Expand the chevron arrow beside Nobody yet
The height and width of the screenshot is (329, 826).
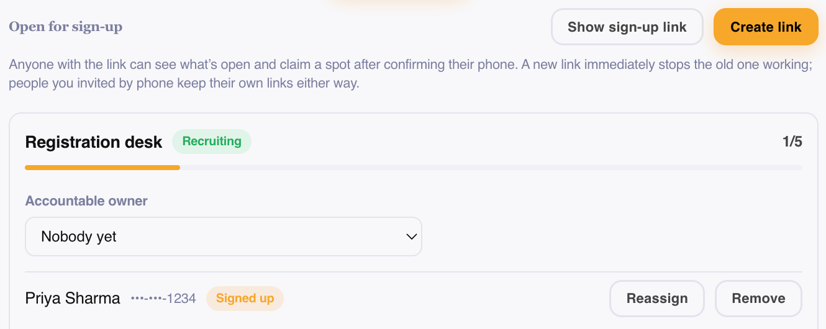pyautogui.click(x=411, y=237)
